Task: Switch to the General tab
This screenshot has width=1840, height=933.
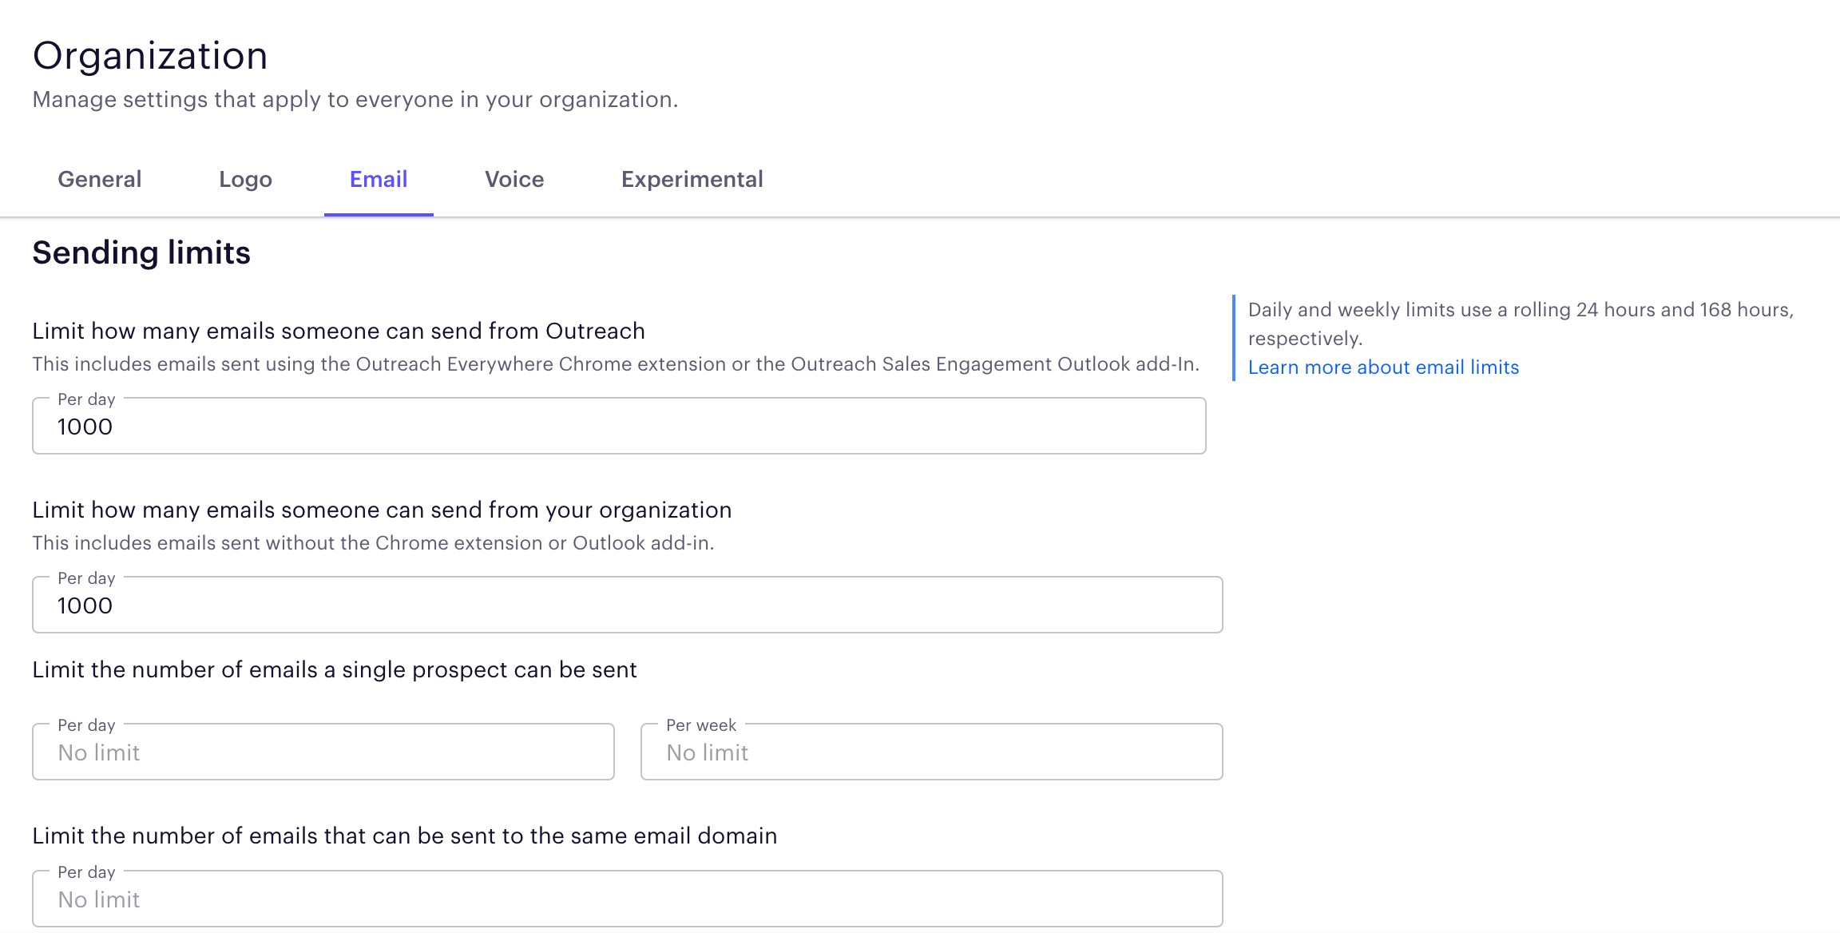Action: click(100, 179)
